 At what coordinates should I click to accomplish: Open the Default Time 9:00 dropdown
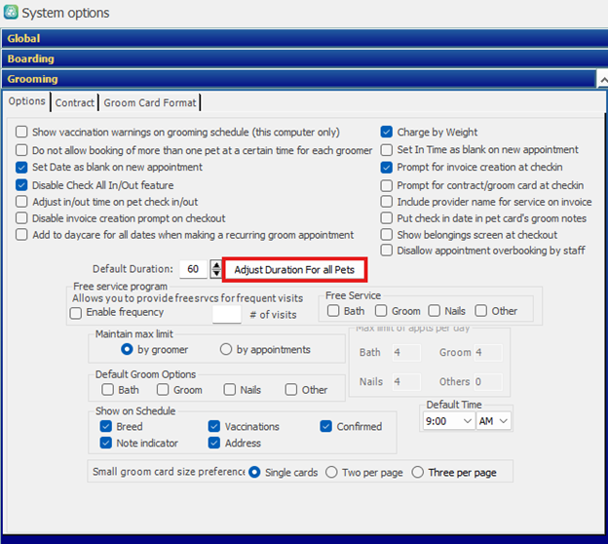448,421
